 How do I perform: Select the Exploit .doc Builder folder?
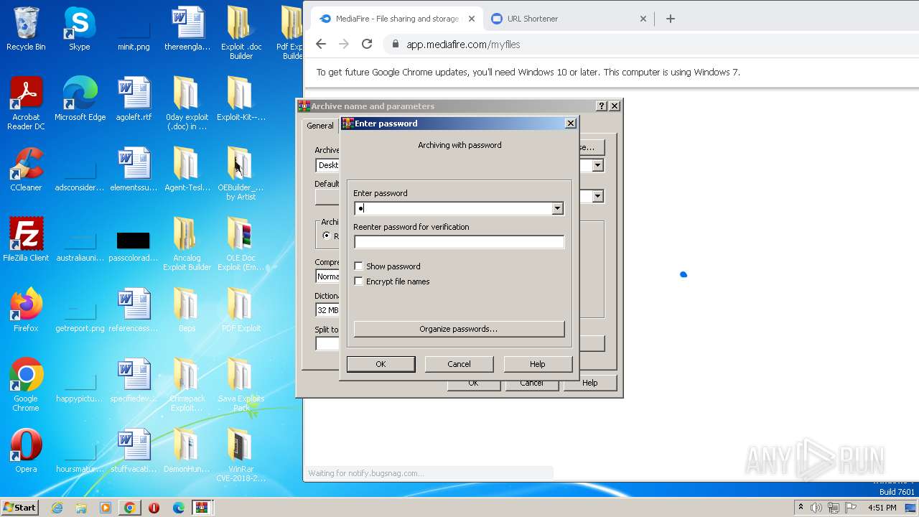click(241, 32)
